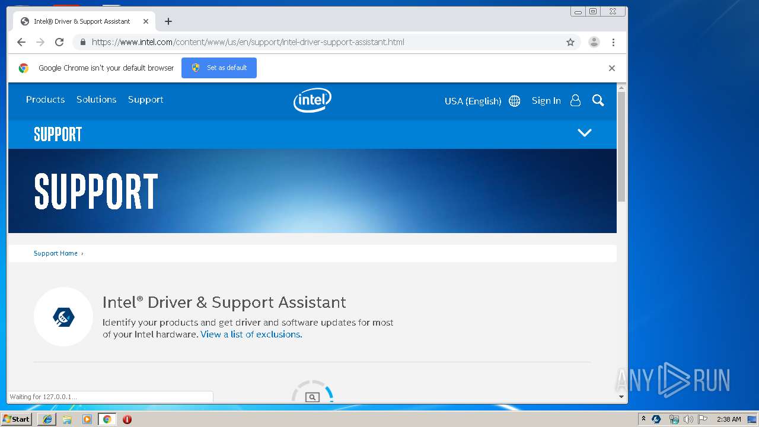Click the globe language icon

coord(515,101)
